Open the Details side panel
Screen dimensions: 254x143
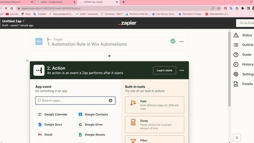point(243,84)
